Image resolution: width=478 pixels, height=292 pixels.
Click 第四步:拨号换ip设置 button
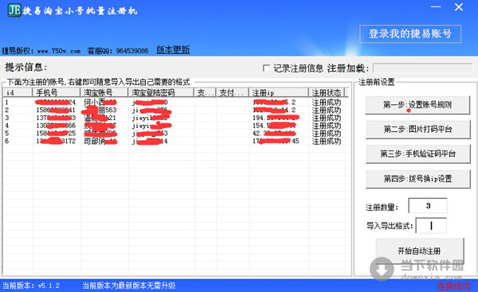pyautogui.click(x=417, y=179)
